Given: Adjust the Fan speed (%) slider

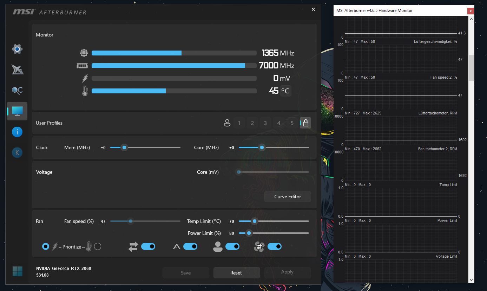Looking at the screenshot, I should pos(145,221).
